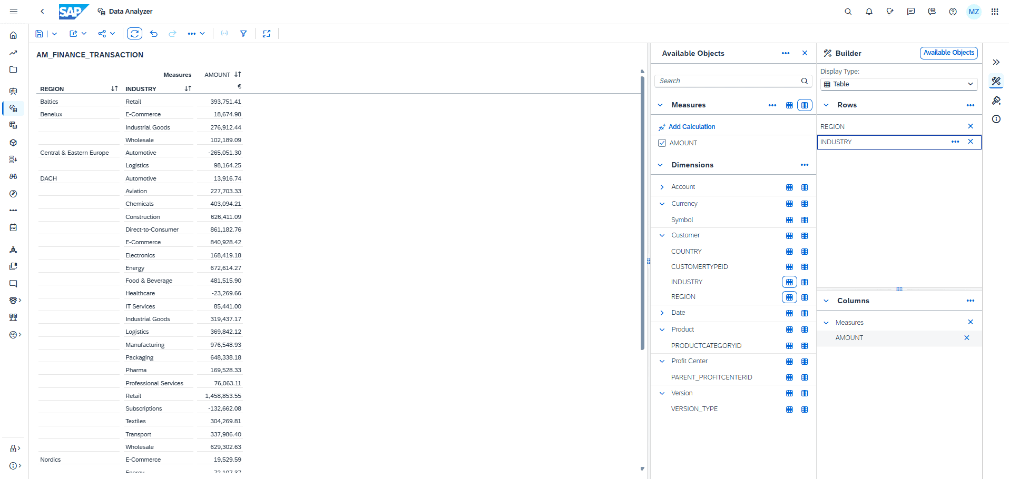Select the Data Analyzer item in side navigation
The width and height of the screenshot is (1009, 479).
coord(13,108)
